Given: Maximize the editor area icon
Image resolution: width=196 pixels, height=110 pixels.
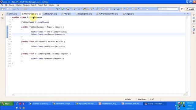Looking at the screenshot, I should pyautogui.click(x=188, y=13).
